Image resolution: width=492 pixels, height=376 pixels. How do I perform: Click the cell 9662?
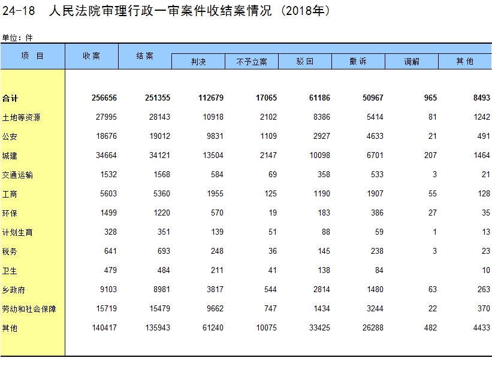pos(215,308)
